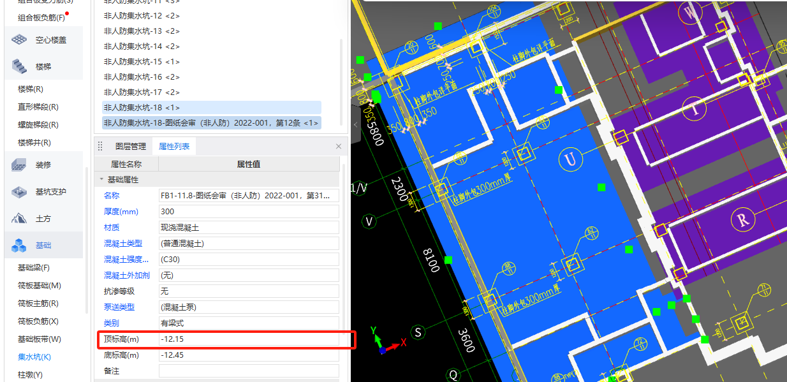This screenshot has width=787, height=382.
Task: Click the 底标高(m) value -12.45
Action: [249, 355]
